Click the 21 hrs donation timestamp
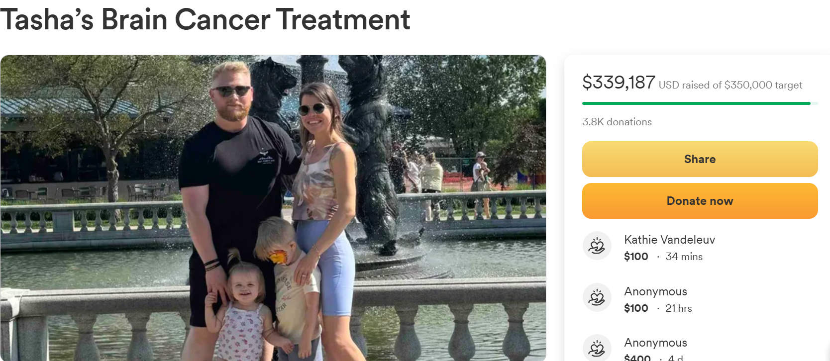The image size is (830, 361). pos(679,308)
